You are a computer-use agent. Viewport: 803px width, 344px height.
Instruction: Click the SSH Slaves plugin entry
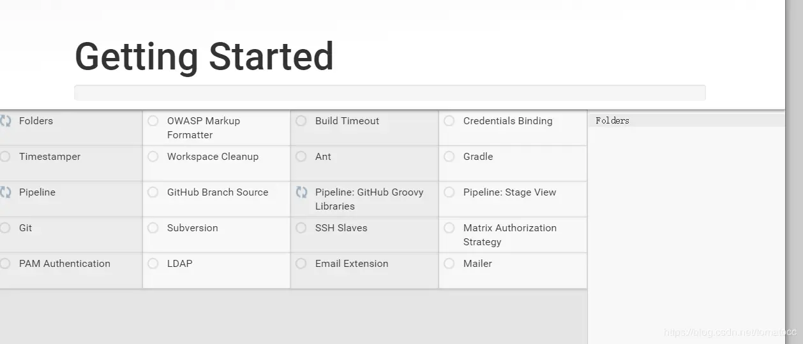tap(341, 228)
